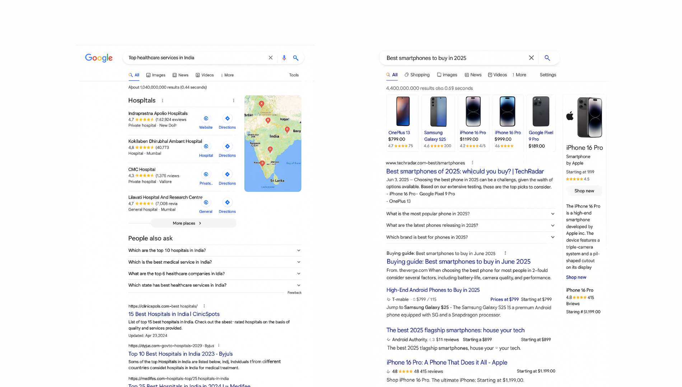Select iPhone 16 Pro card priced $1199.00

473,123
